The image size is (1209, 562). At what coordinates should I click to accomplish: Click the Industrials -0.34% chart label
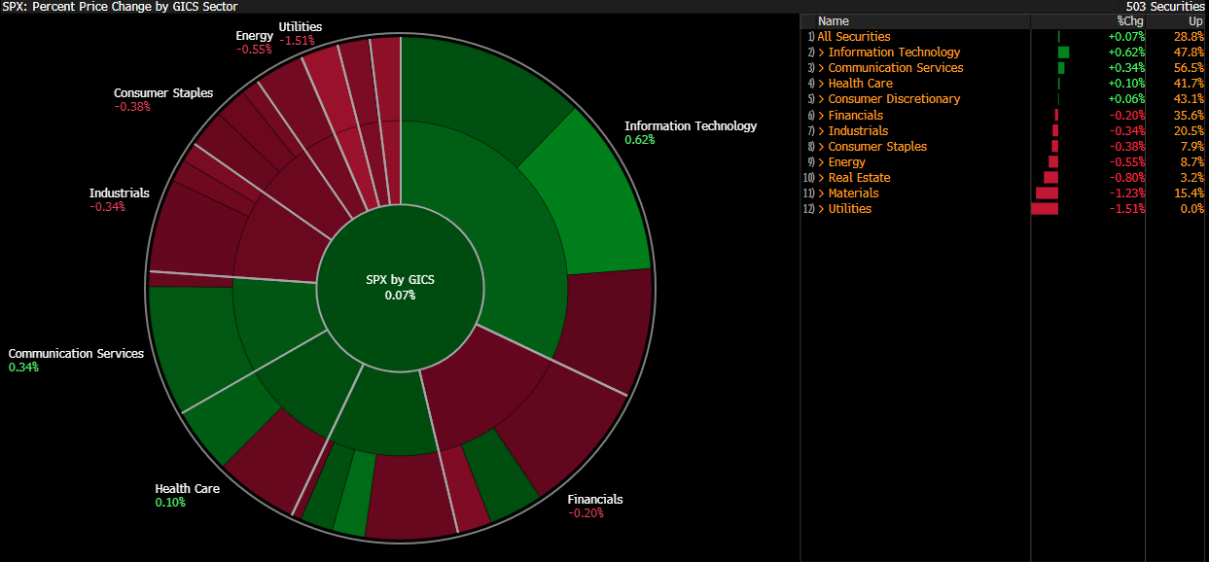(119, 199)
